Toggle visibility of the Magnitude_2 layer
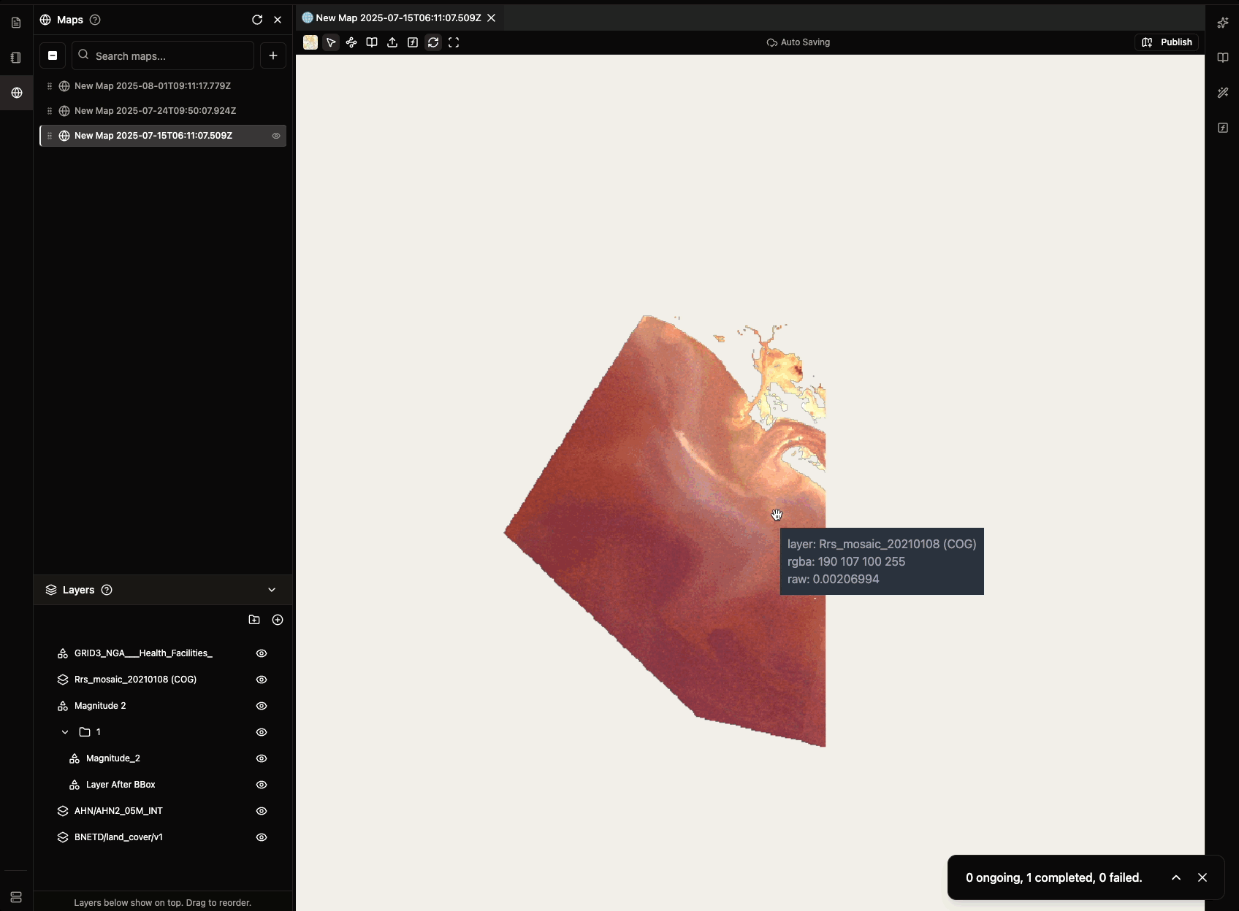The image size is (1239, 911). (262, 758)
